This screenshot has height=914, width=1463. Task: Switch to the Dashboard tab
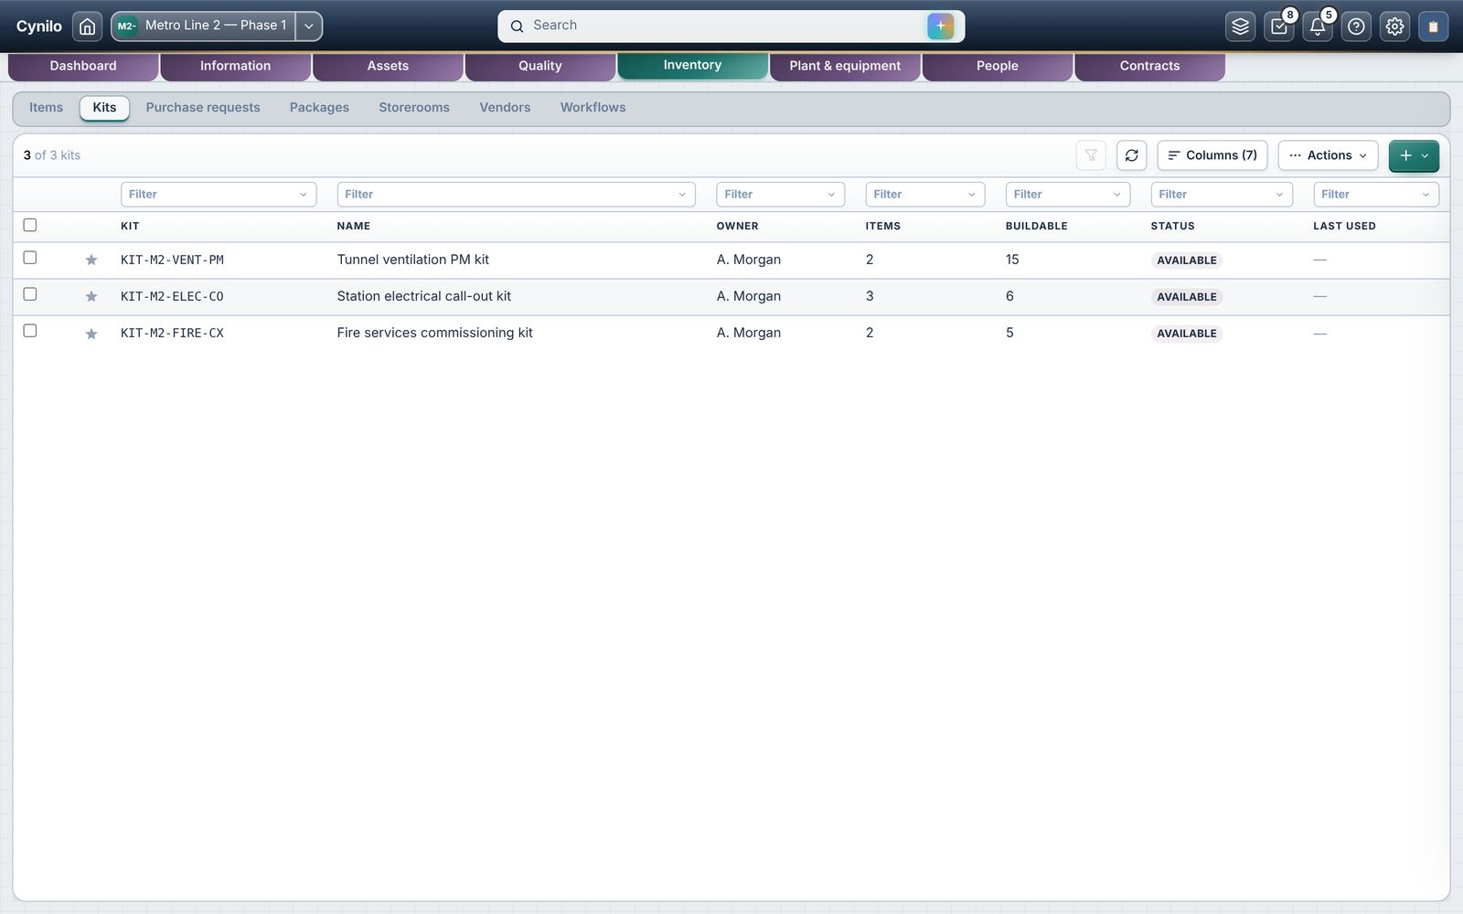pyautogui.click(x=83, y=66)
